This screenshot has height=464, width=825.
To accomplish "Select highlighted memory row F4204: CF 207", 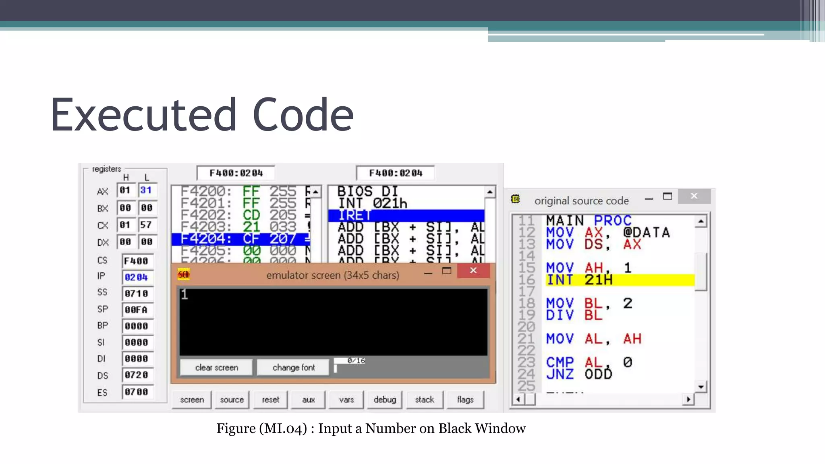I will pyautogui.click(x=241, y=239).
